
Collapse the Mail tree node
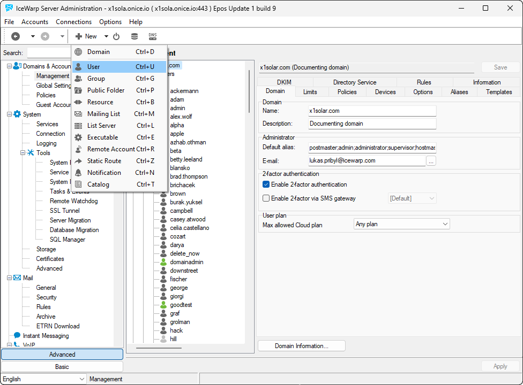(x=9, y=278)
